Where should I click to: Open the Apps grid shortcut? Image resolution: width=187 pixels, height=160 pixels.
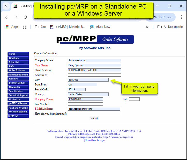click(x=12, y=27)
